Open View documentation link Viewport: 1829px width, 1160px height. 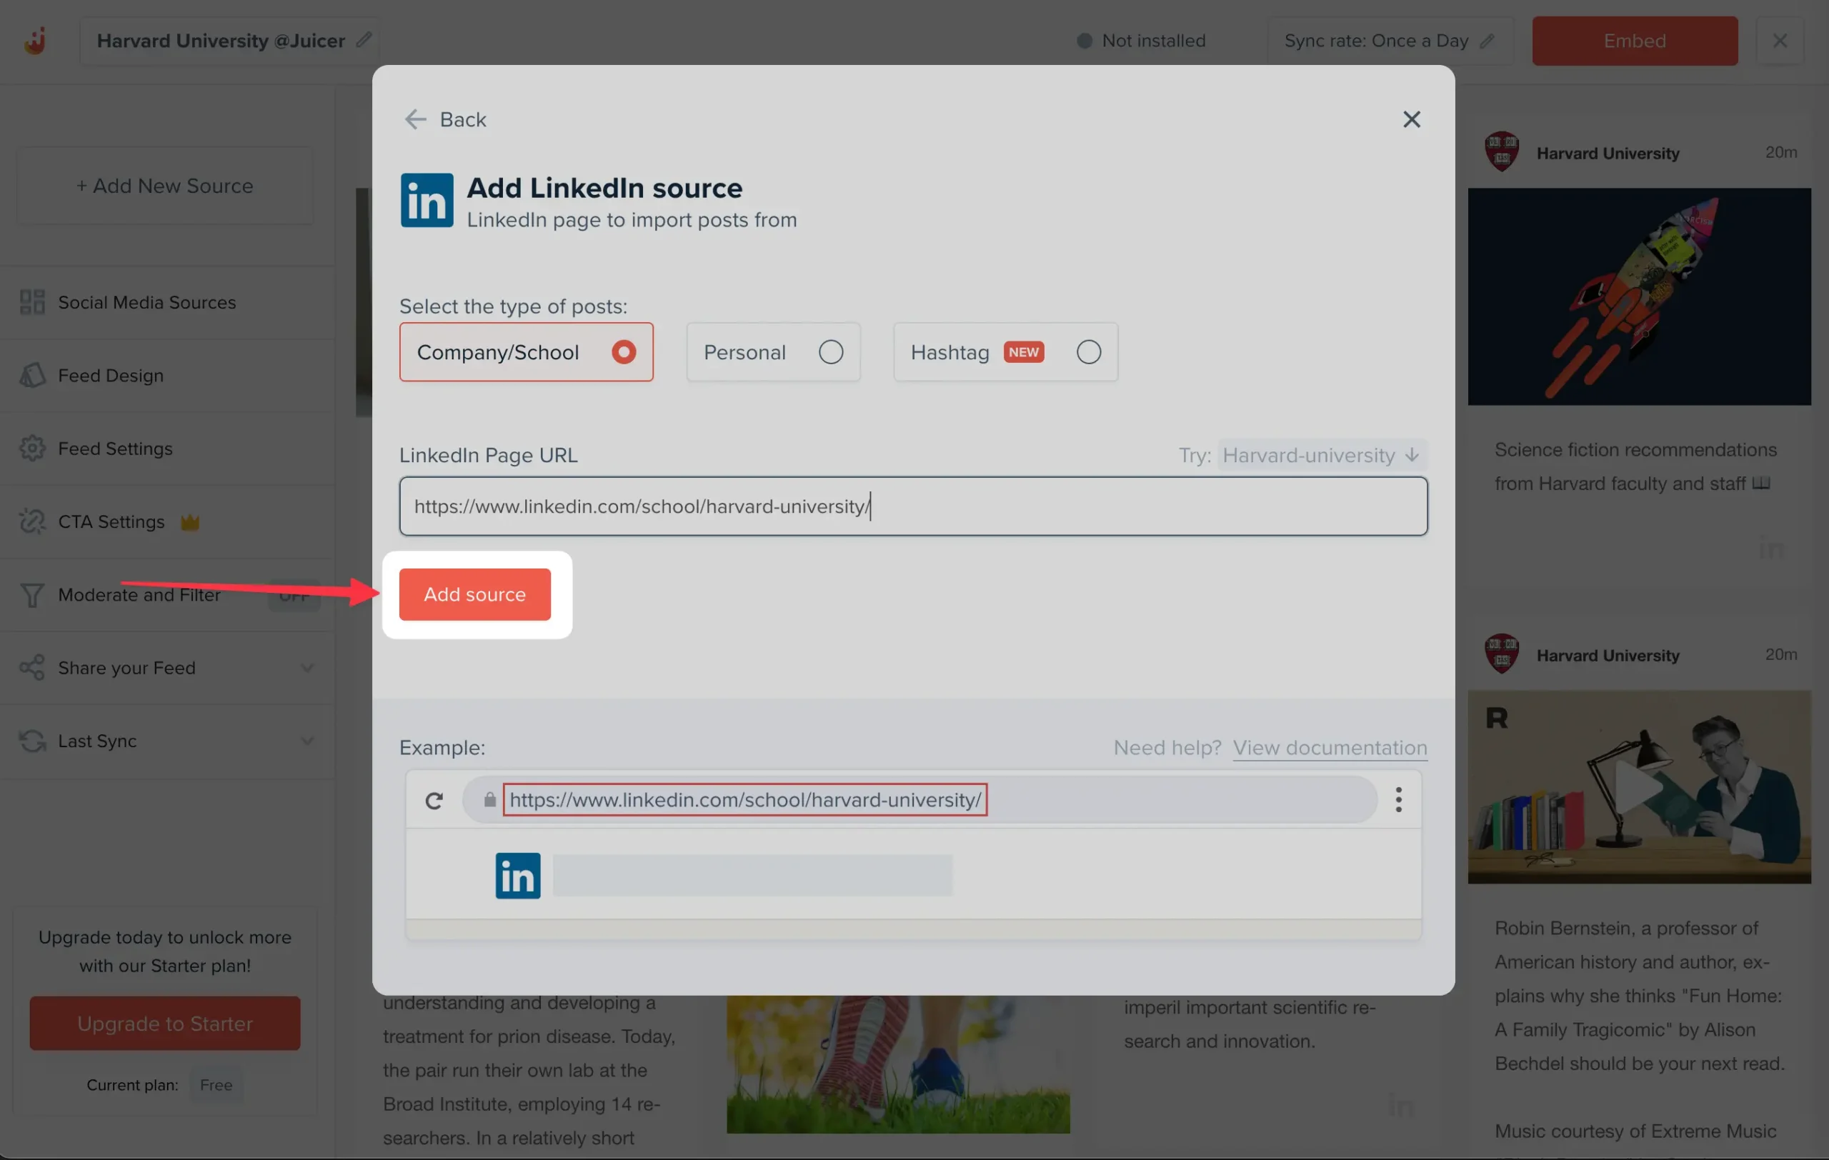click(1330, 748)
